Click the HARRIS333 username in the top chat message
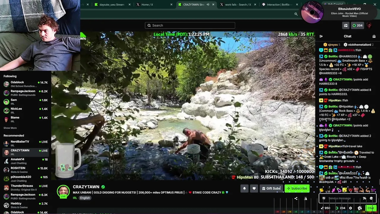Viewport: 380px width, 214px height. (346, 50)
